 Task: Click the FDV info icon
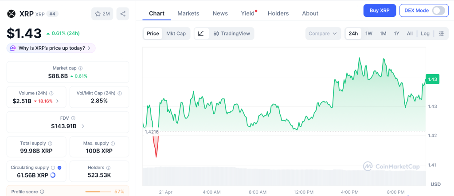click(73, 118)
